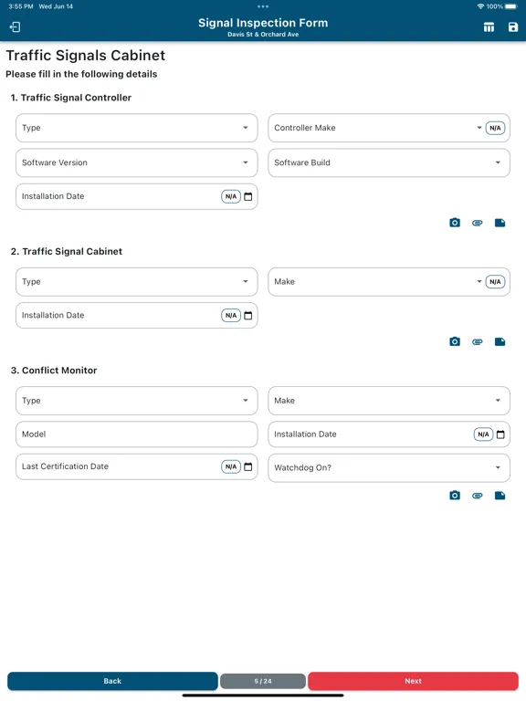Select the 5 / 24 page indicator
Viewport: 526px width, 701px height.
263,681
